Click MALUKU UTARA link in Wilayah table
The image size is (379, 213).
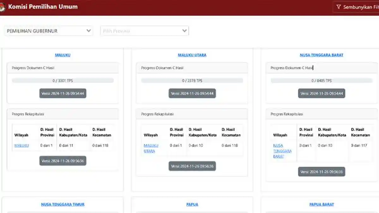pyautogui.click(x=151, y=148)
